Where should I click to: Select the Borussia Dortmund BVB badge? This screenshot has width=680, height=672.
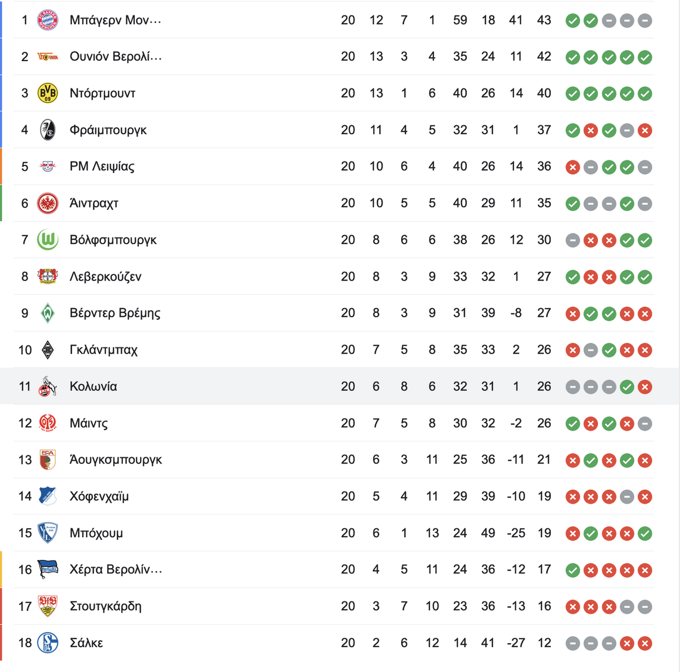[48, 93]
